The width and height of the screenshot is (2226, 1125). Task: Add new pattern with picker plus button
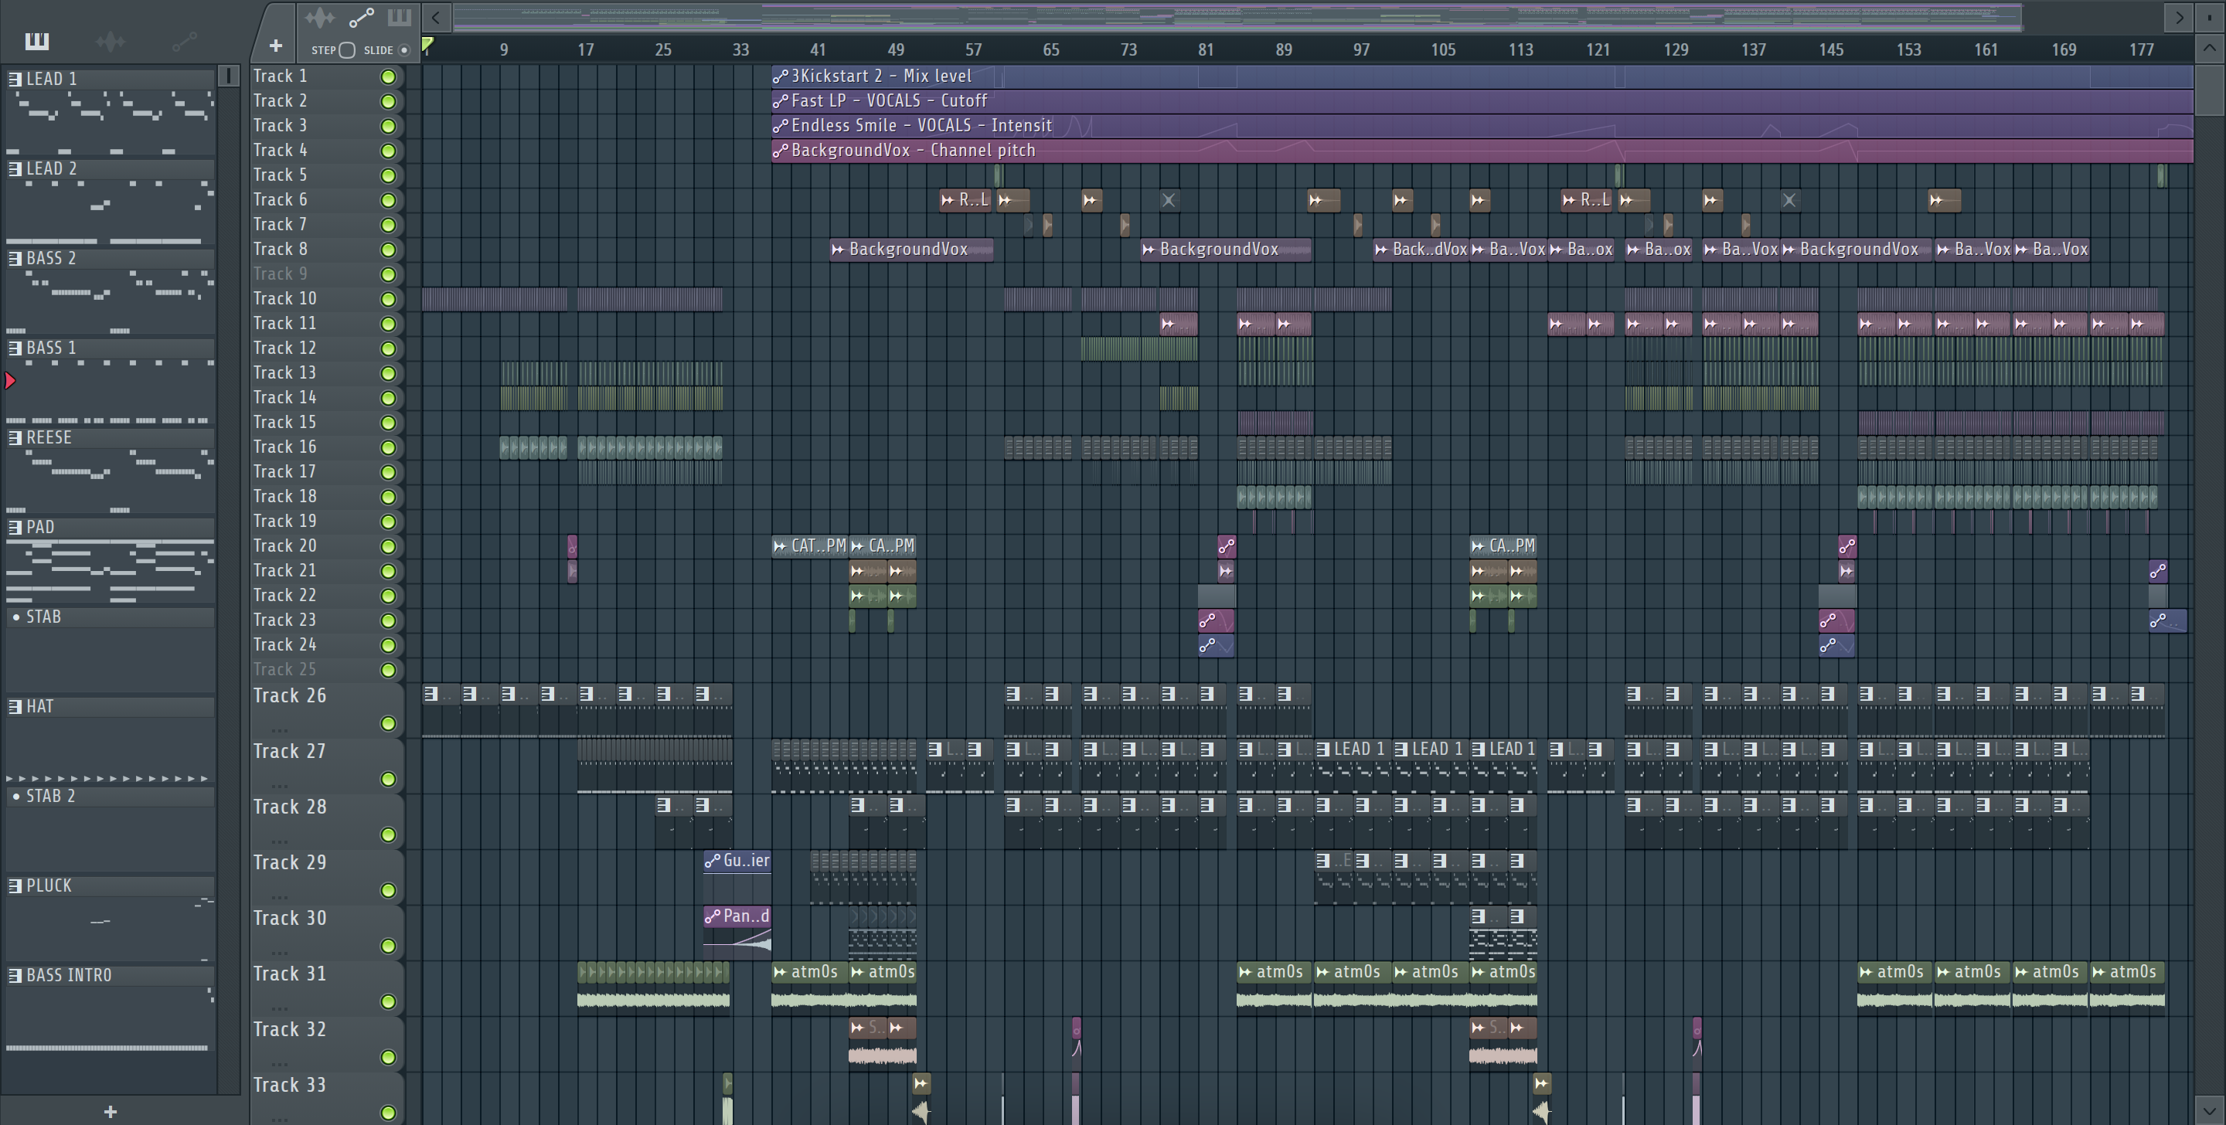(110, 1112)
